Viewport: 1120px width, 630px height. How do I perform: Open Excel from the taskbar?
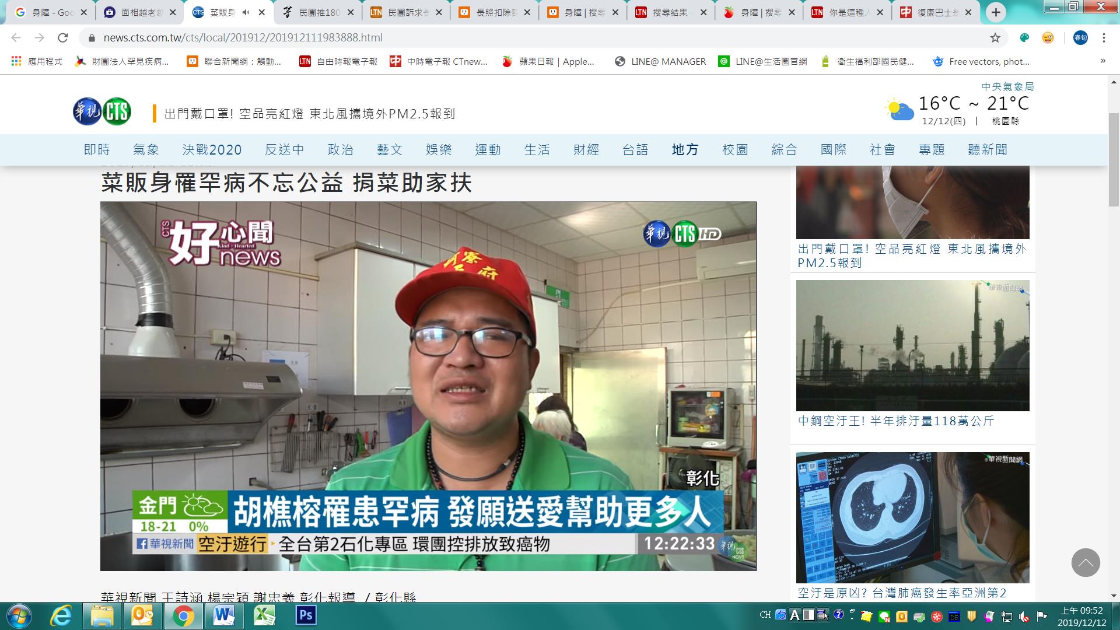pyautogui.click(x=265, y=616)
